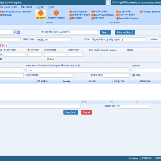Open the Tax payer Portal menu
The height and width of the screenshot is (161, 161).
coord(8,7)
